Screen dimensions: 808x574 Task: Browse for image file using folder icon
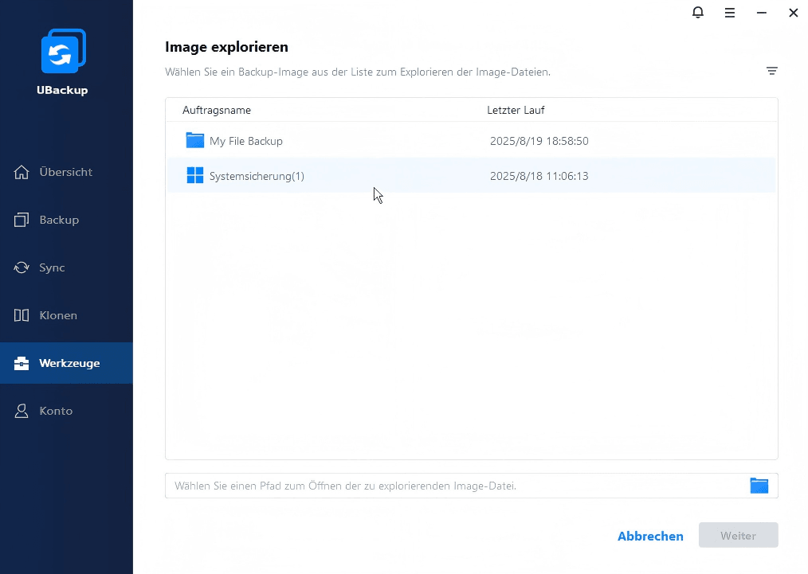(759, 486)
